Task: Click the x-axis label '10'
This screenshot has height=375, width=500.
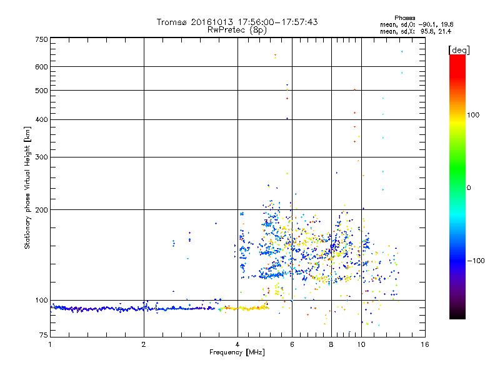Action: pyautogui.click(x=361, y=344)
